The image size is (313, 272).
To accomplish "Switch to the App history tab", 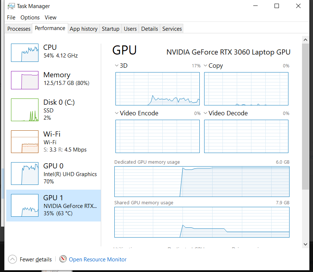I will pos(84,29).
